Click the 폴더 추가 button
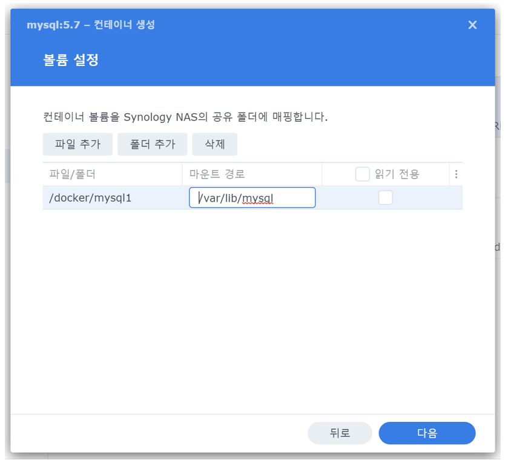The width and height of the screenshot is (508, 463). click(x=152, y=144)
